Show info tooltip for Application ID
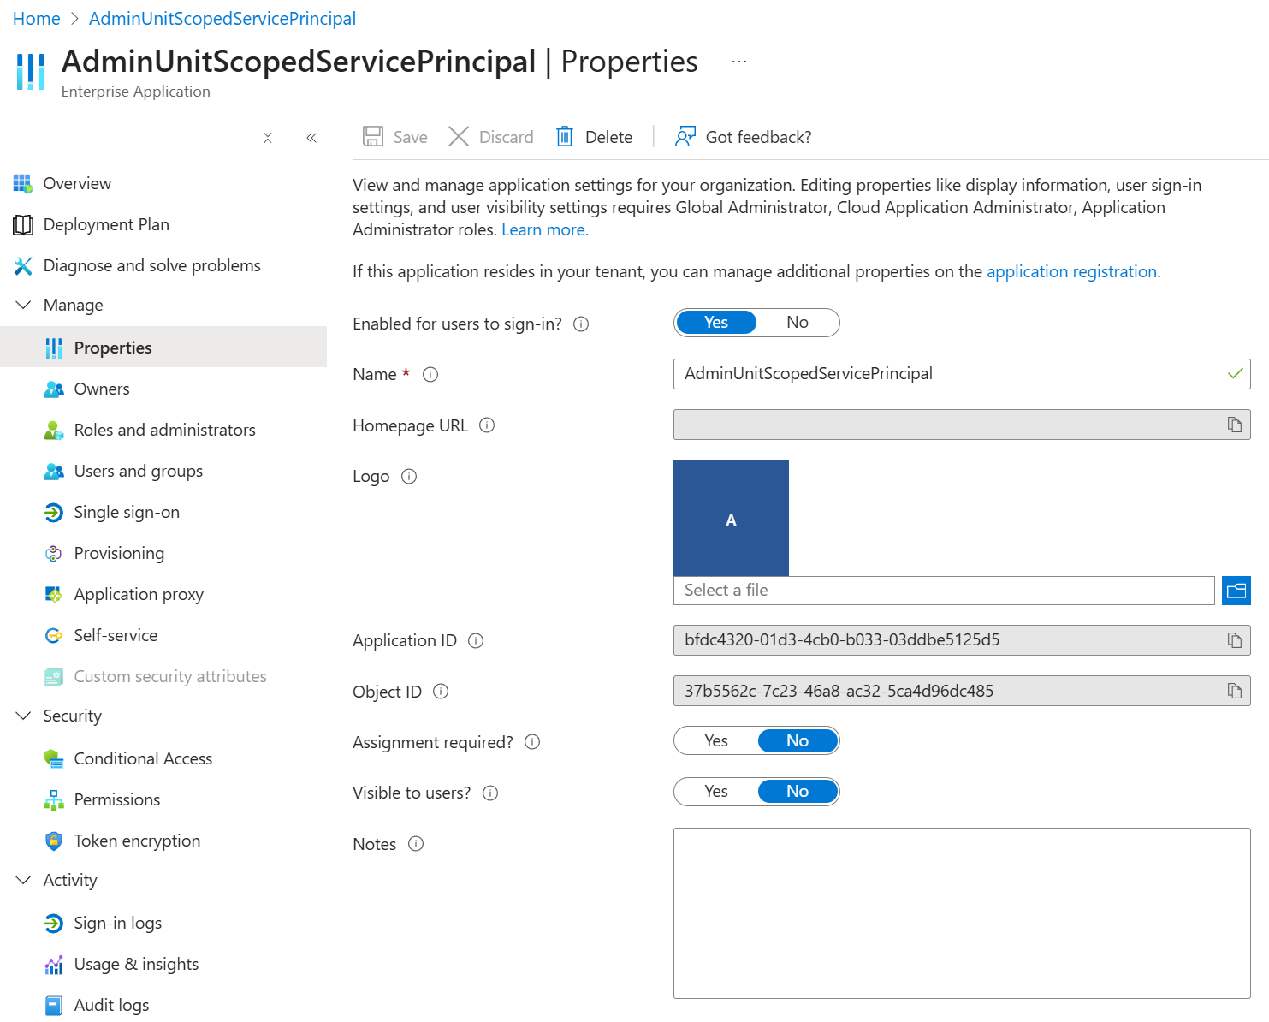 pos(476,640)
